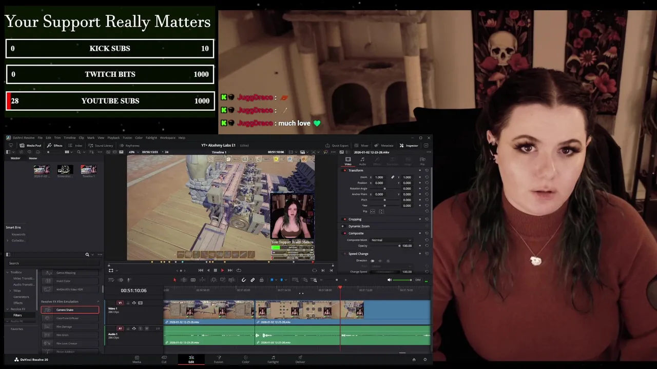Open the Workspace menu
The height and width of the screenshot is (369, 657).
point(167,138)
